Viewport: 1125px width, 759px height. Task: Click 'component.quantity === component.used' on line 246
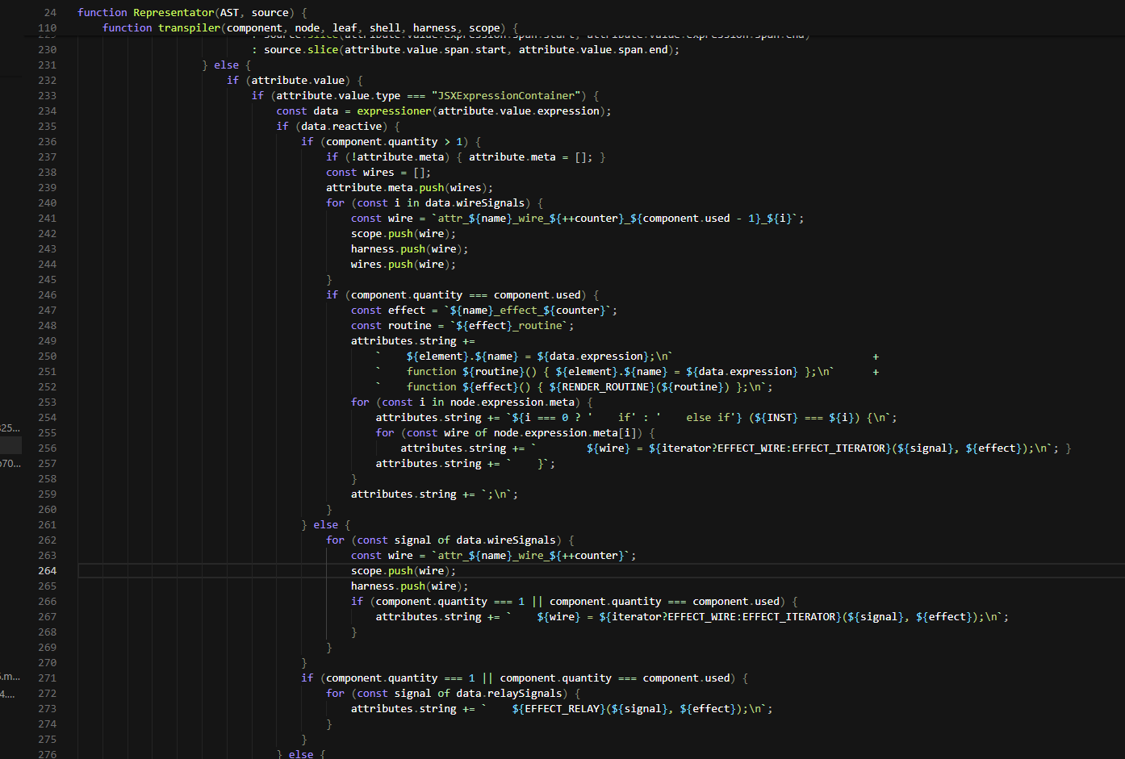click(466, 294)
